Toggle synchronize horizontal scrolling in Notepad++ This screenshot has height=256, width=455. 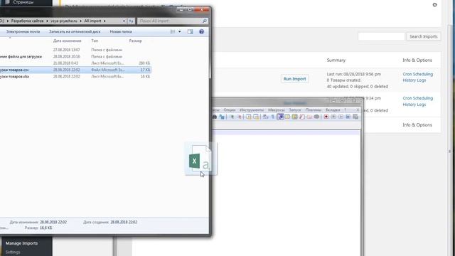(256, 117)
